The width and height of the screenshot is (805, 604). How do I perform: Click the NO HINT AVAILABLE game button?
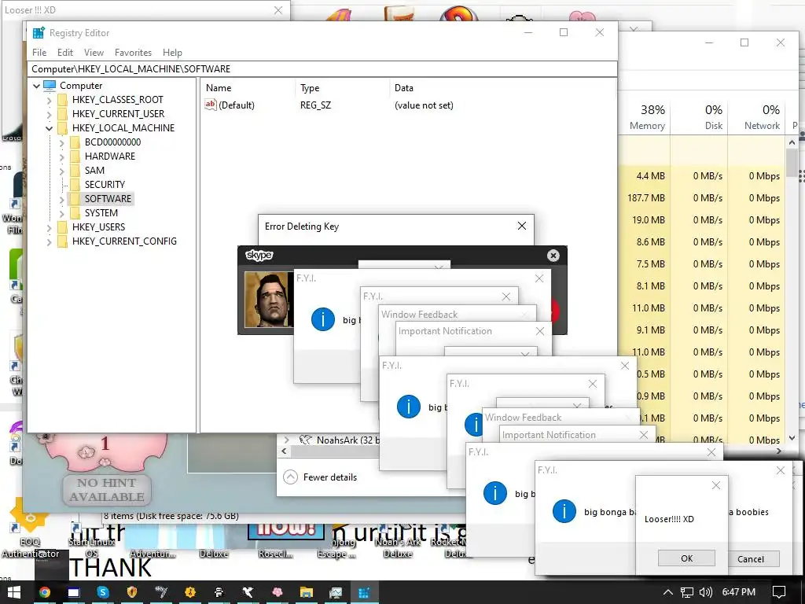107,490
